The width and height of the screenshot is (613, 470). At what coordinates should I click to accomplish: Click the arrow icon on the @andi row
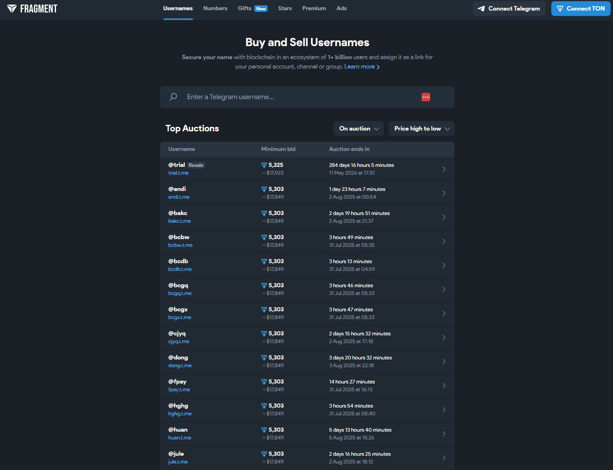(444, 193)
